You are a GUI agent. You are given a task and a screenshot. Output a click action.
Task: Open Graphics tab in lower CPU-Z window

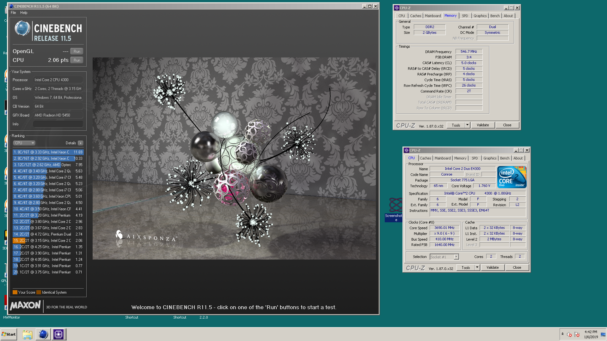coord(490,158)
